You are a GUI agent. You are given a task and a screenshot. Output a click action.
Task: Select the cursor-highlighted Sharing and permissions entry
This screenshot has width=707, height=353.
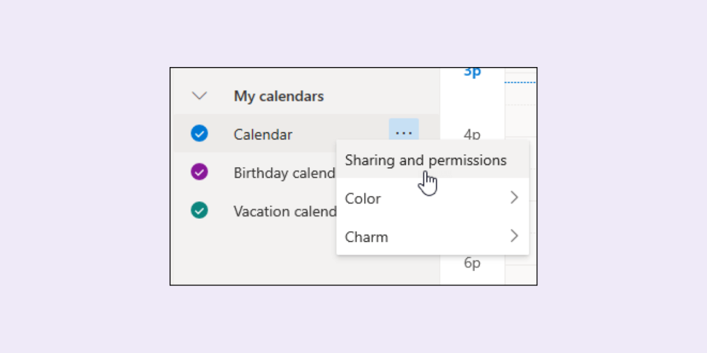pyautogui.click(x=425, y=159)
